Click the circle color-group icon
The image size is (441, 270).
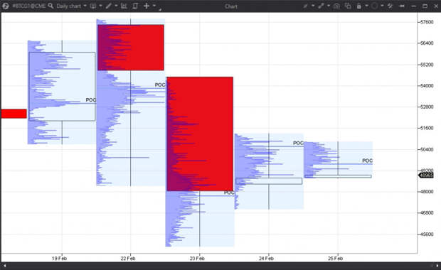[x=374, y=6]
